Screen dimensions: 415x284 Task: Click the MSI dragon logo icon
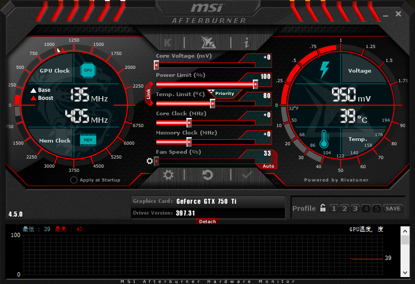tap(208, 42)
